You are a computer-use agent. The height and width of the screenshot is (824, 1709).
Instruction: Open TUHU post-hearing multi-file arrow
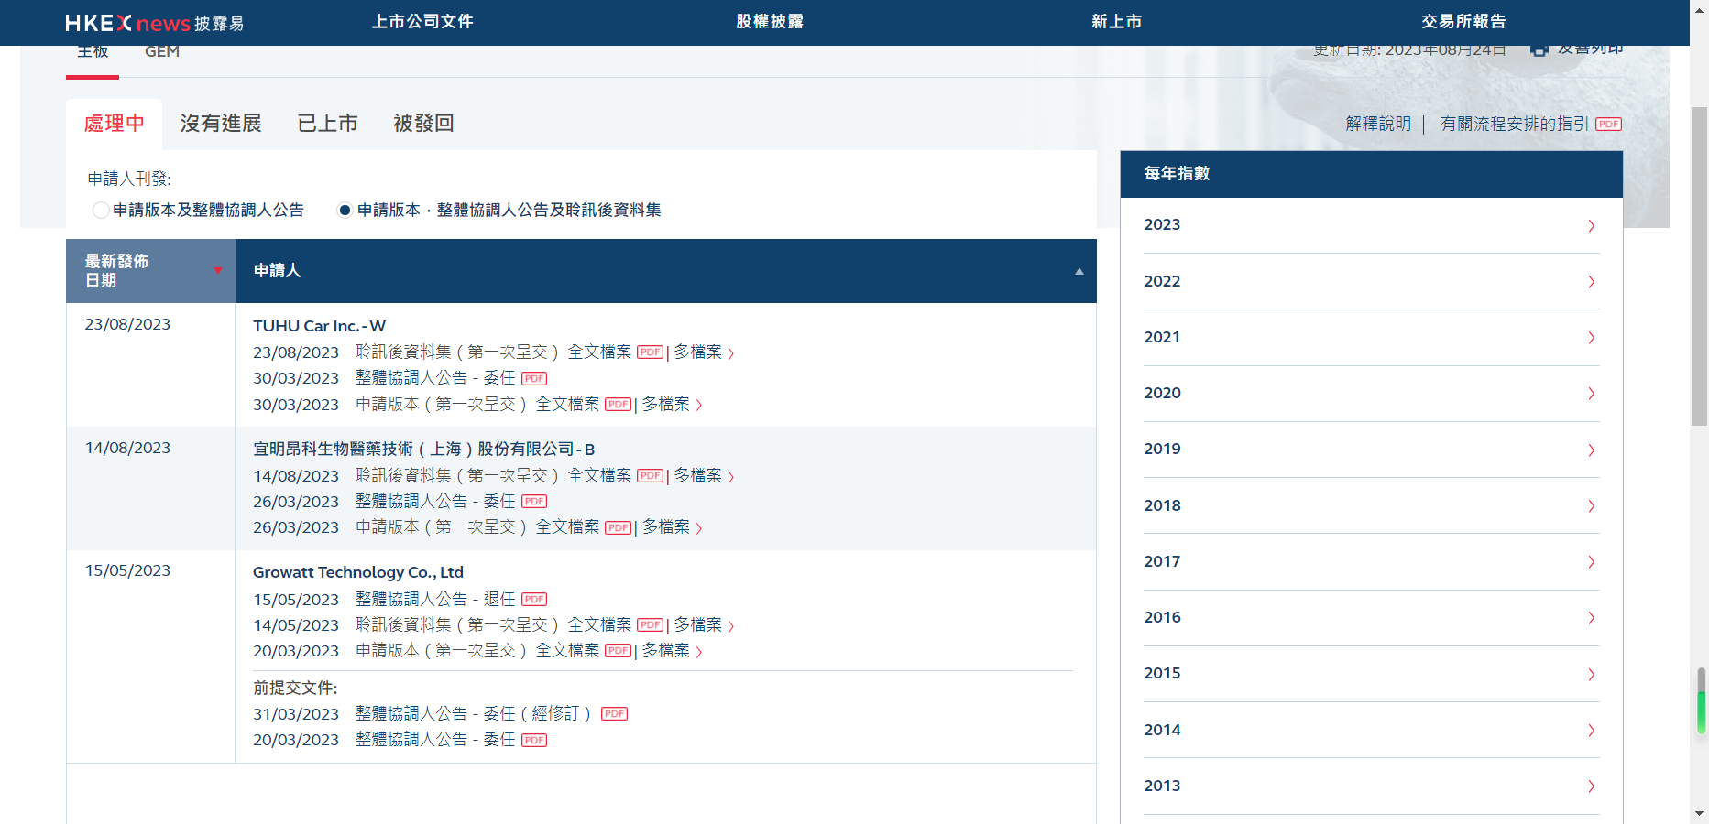click(x=730, y=353)
